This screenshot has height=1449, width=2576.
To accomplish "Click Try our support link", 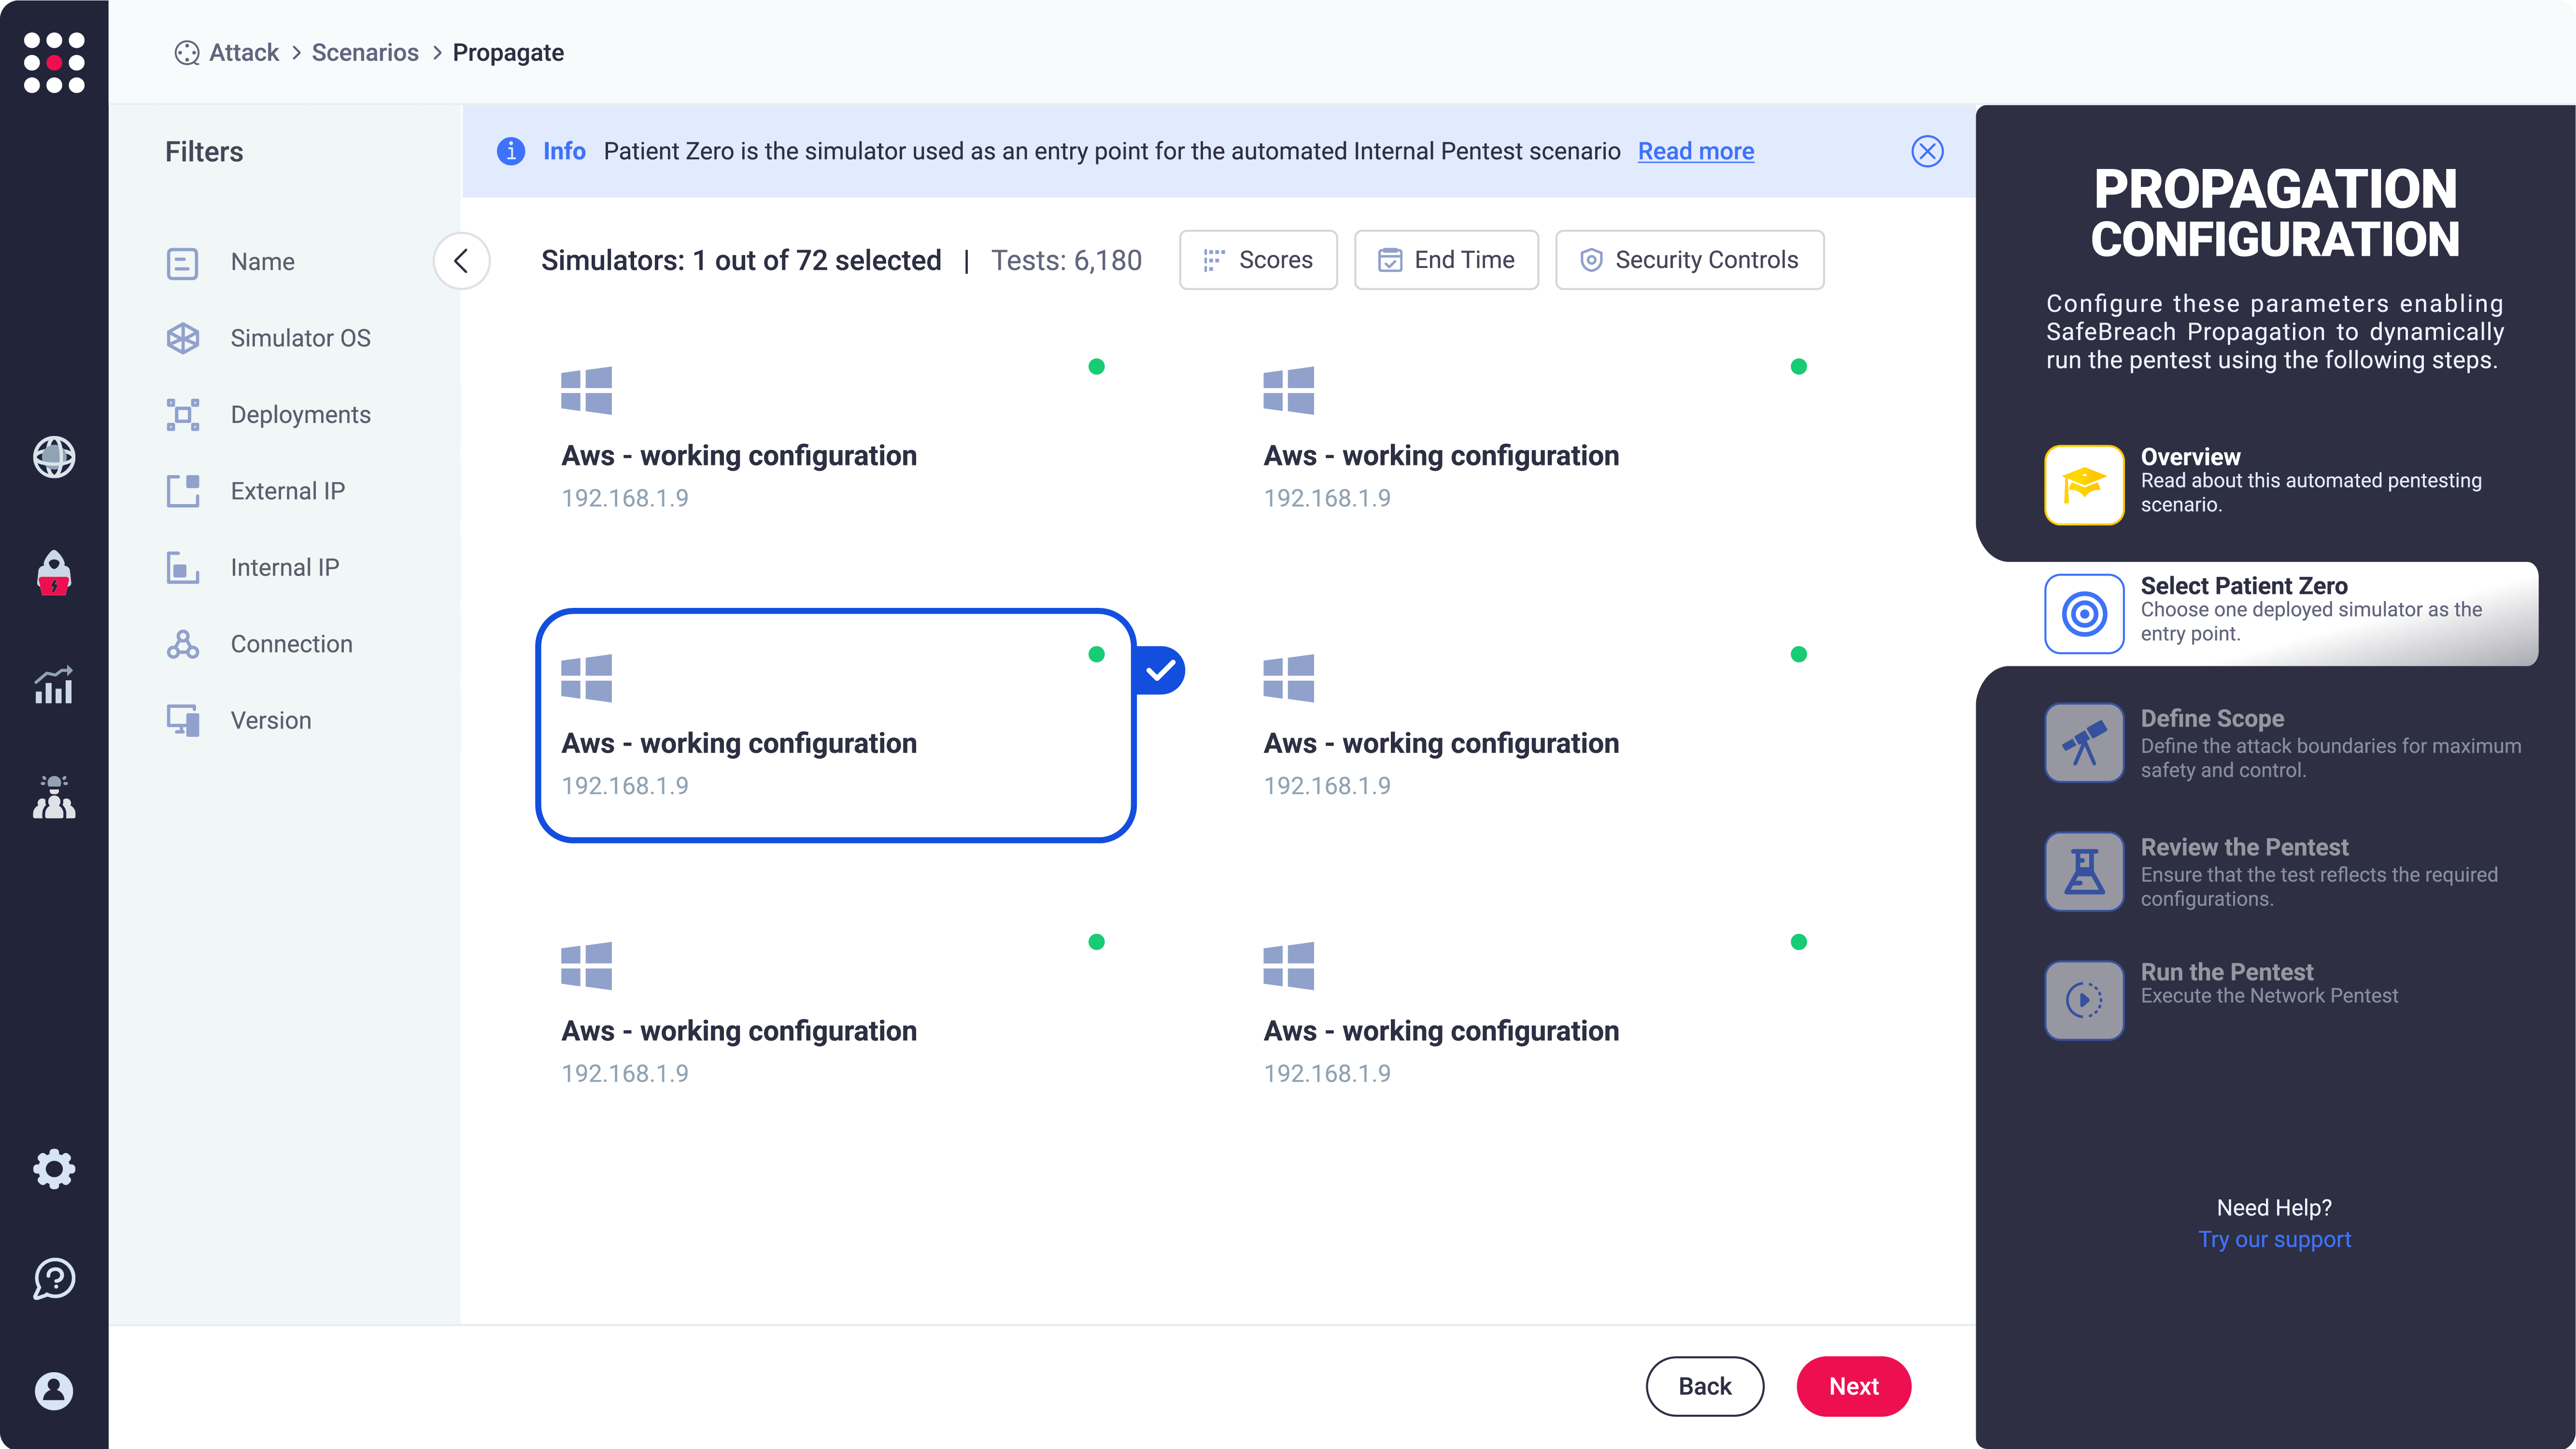I will (x=2275, y=1239).
